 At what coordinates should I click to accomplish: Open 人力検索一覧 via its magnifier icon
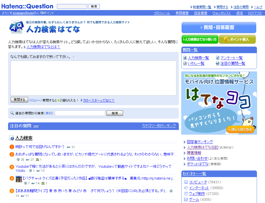point(185,58)
